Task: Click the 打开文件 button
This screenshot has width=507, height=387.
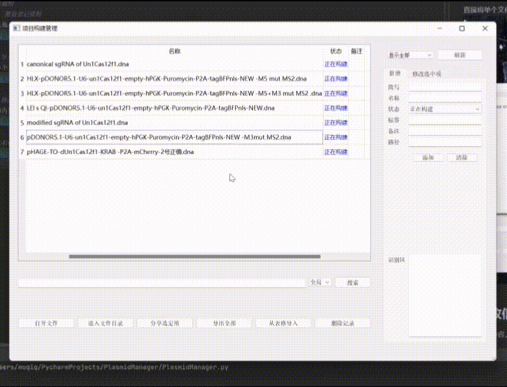Action: (x=46, y=323)
